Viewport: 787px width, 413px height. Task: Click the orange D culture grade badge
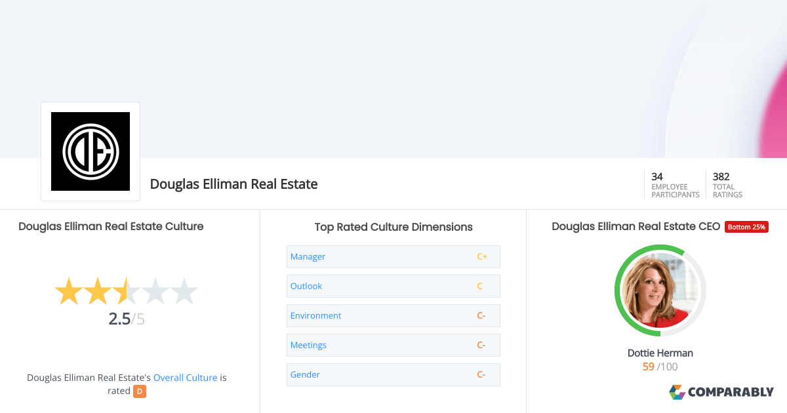click(139, 391)
